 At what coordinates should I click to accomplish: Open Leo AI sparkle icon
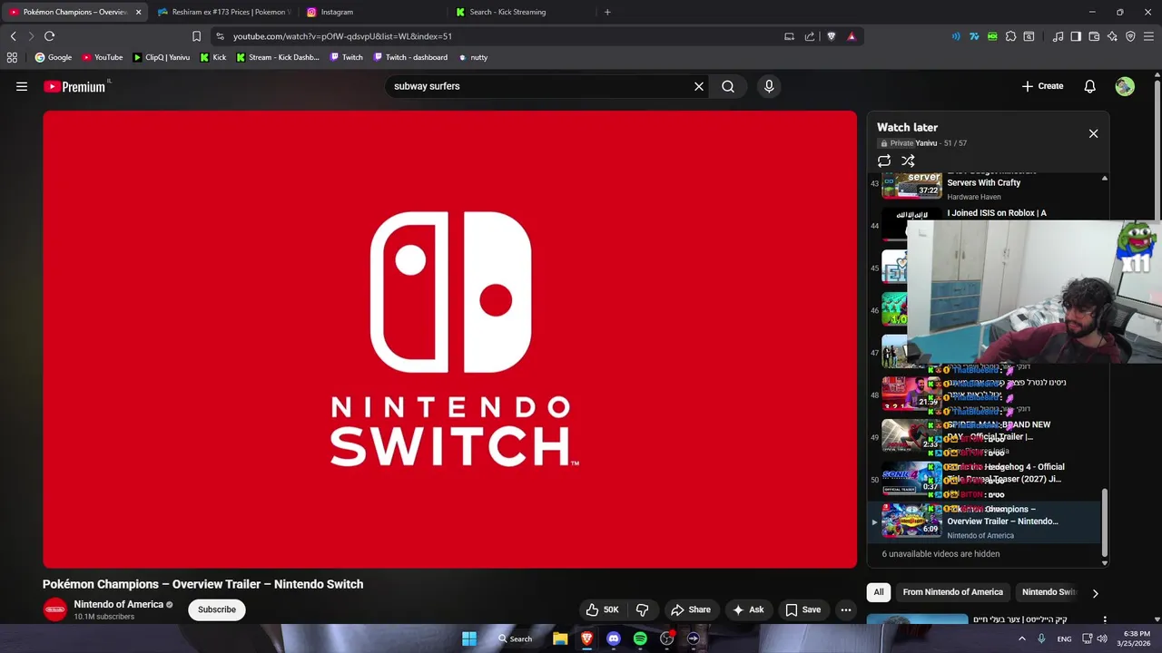(1112, 36)
